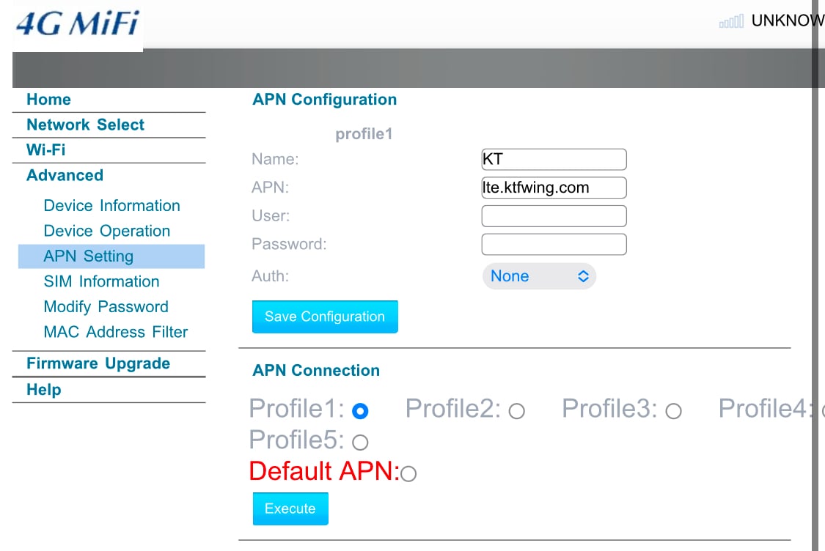Click the signal strength bars icon
Screen dimensions: 825x551
[x=731, y=21]
